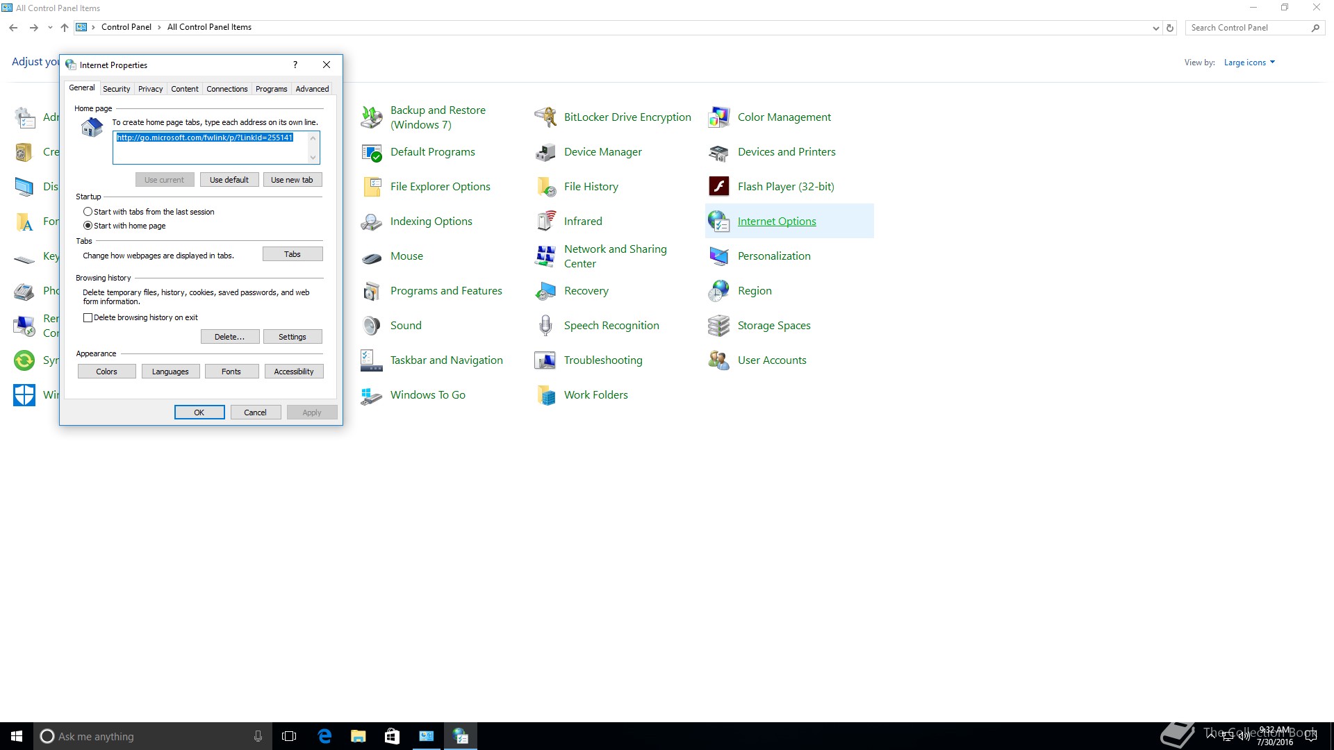This screenshot has height=750, width=1334.
Task: Enable Delete browsing history on exit
Action: [88, 317]
